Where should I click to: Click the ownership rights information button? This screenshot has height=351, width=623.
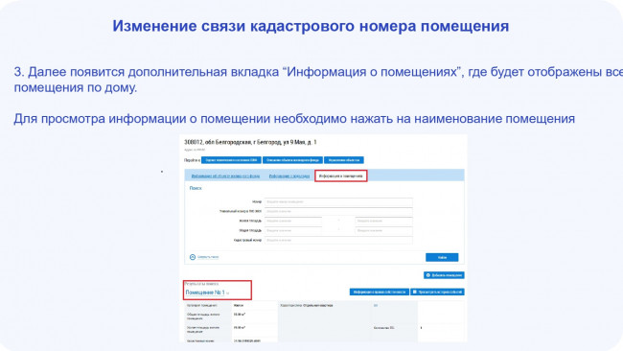pyautogui.click(x=379, y=292)
